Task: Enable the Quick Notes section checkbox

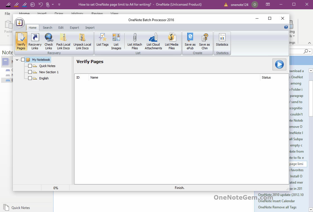Action: coord(30,66)
